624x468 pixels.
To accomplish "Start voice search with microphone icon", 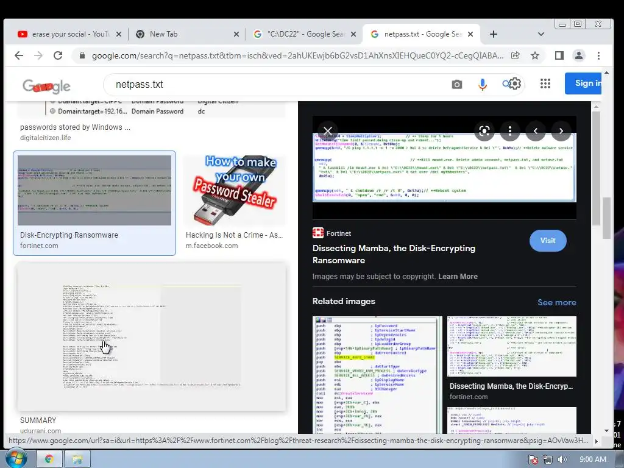I will (483, 84).
